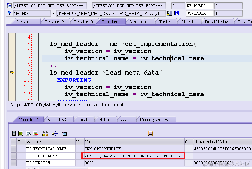Image resolution: width=252 pixels, height=169 pixels.
Task: Click the blue information icon
Action: tap(177, 13)
